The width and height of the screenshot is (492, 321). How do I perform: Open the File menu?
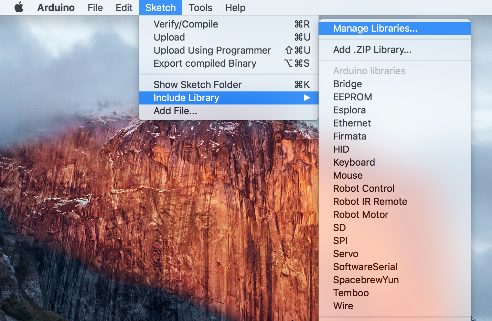(x=95, y=8)
